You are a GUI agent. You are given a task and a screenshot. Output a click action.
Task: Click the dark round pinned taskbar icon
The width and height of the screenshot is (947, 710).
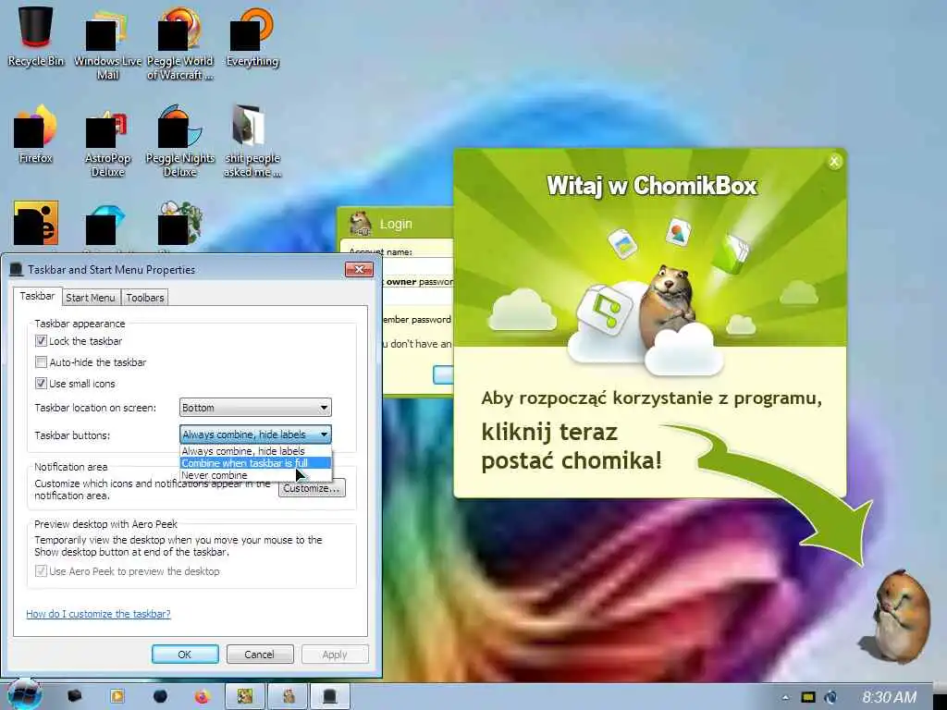160,697
